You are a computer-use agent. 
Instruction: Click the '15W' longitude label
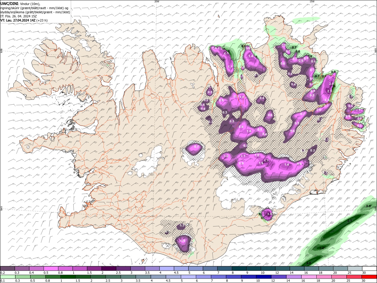click(312, 1)
